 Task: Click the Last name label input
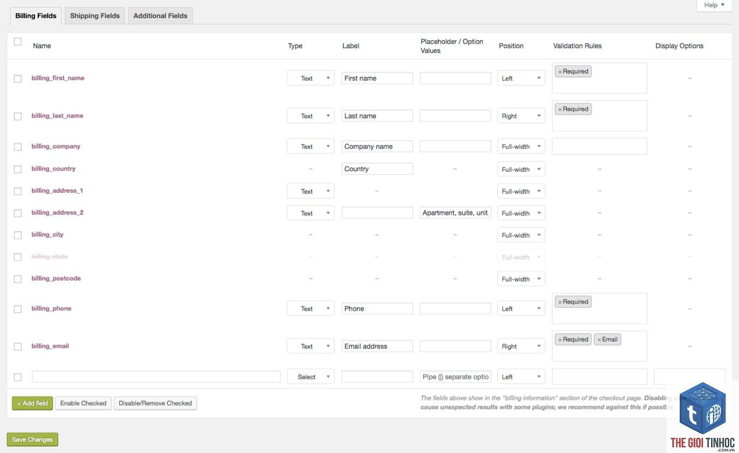pos(377,116)
